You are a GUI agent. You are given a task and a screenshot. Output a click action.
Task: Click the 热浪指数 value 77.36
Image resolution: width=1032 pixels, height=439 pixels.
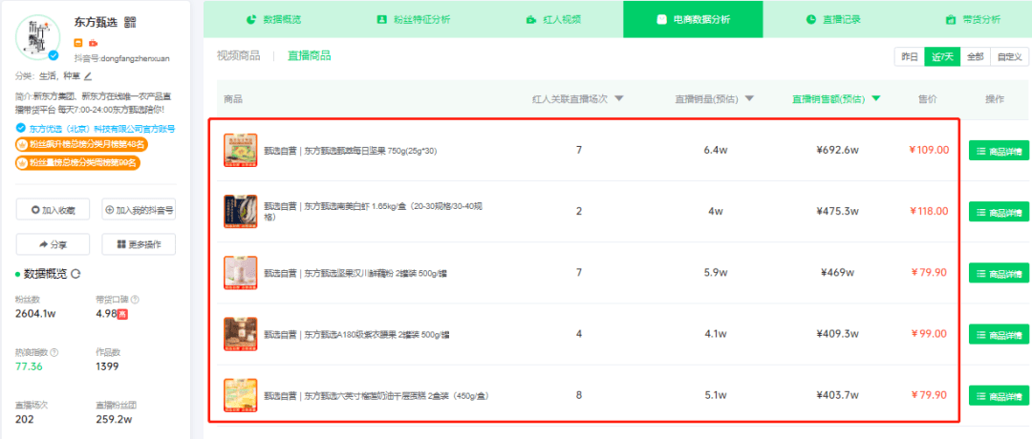coord(29,366)
